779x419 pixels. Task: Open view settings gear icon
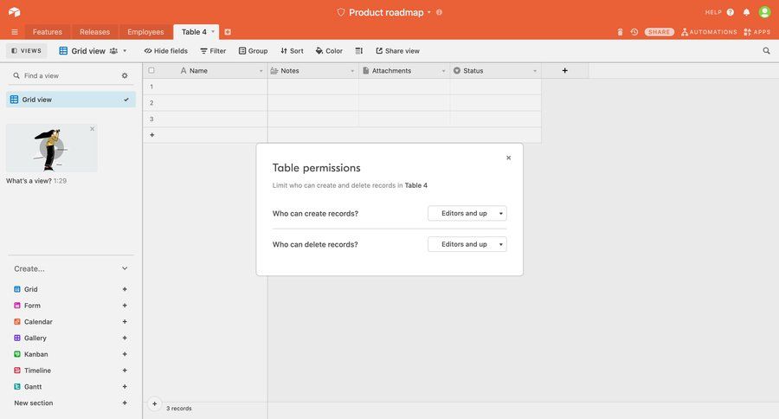click(125, 75)
